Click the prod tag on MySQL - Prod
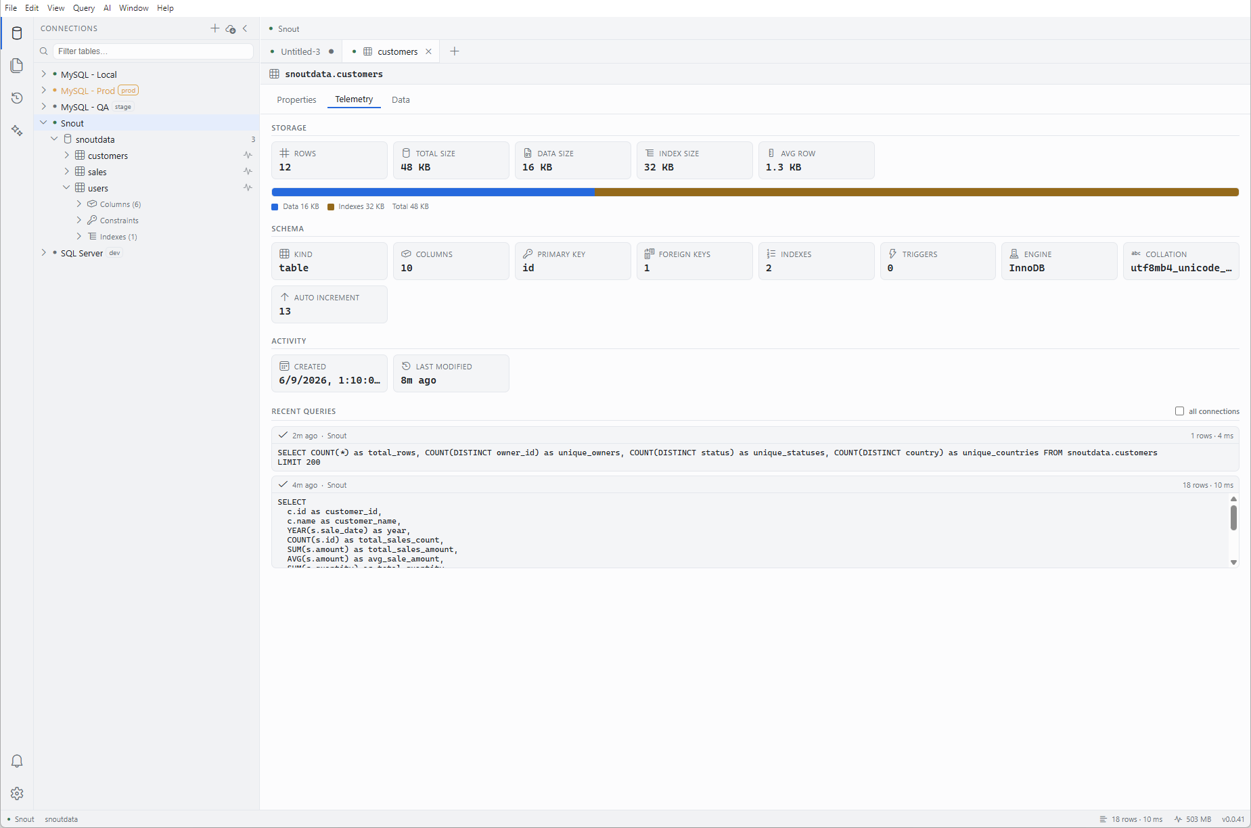 129,91
